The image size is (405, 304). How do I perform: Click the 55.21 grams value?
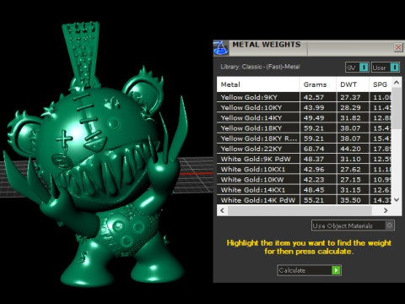[x=314, y=200]
